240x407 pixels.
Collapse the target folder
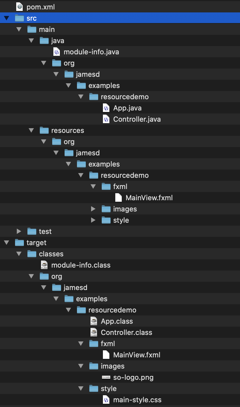point(6,243)
